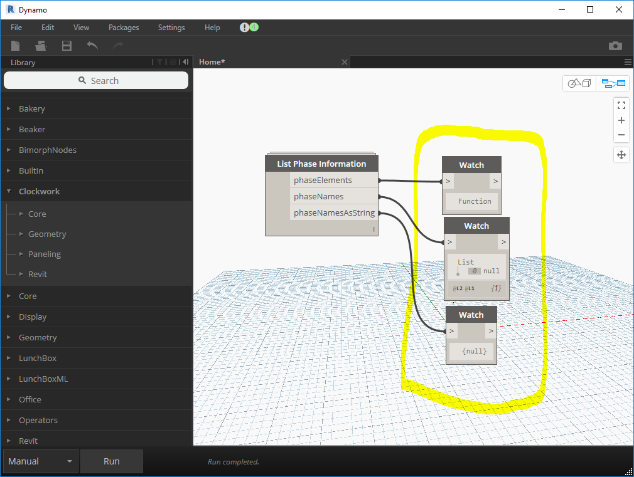This screenshot has height=477, width=634.
Task: Zoom out of the canvas
Action: click(x=621, y=135)
